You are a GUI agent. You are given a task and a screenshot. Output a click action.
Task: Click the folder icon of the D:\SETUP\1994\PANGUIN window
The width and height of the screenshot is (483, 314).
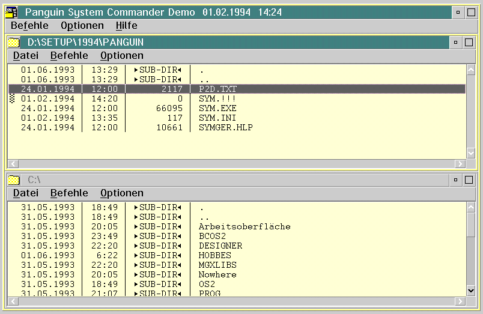(x=14, y=42)
